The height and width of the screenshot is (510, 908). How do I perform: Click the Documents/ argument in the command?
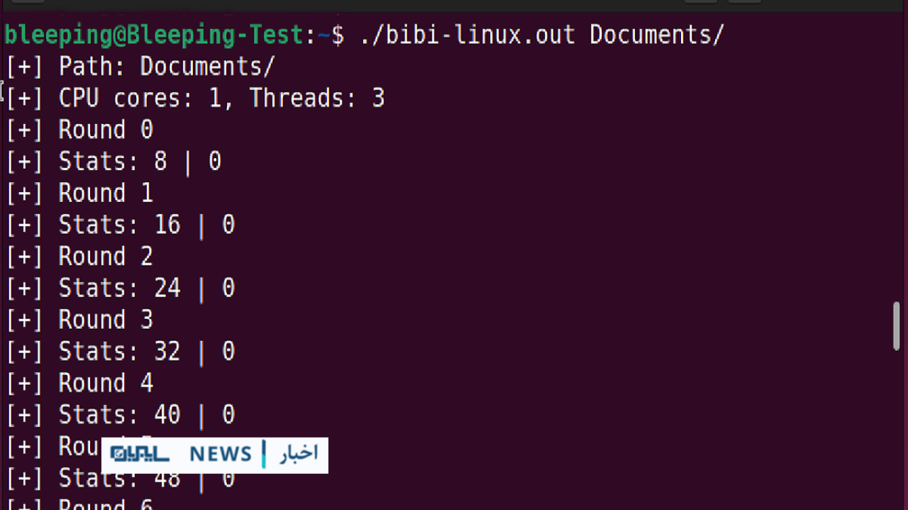pyautogui.click(x=657, y=35)
